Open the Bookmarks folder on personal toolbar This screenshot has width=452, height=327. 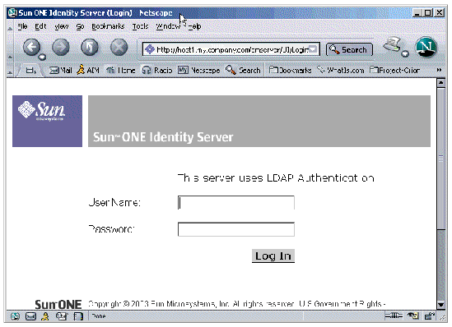coord(290,70)
